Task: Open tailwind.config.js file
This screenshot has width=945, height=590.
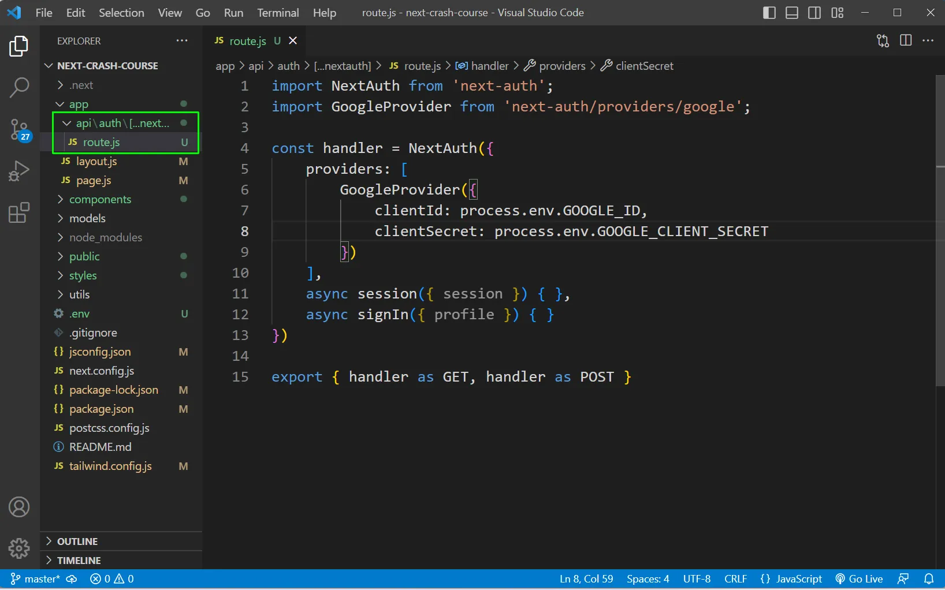Action: point(121,466)
